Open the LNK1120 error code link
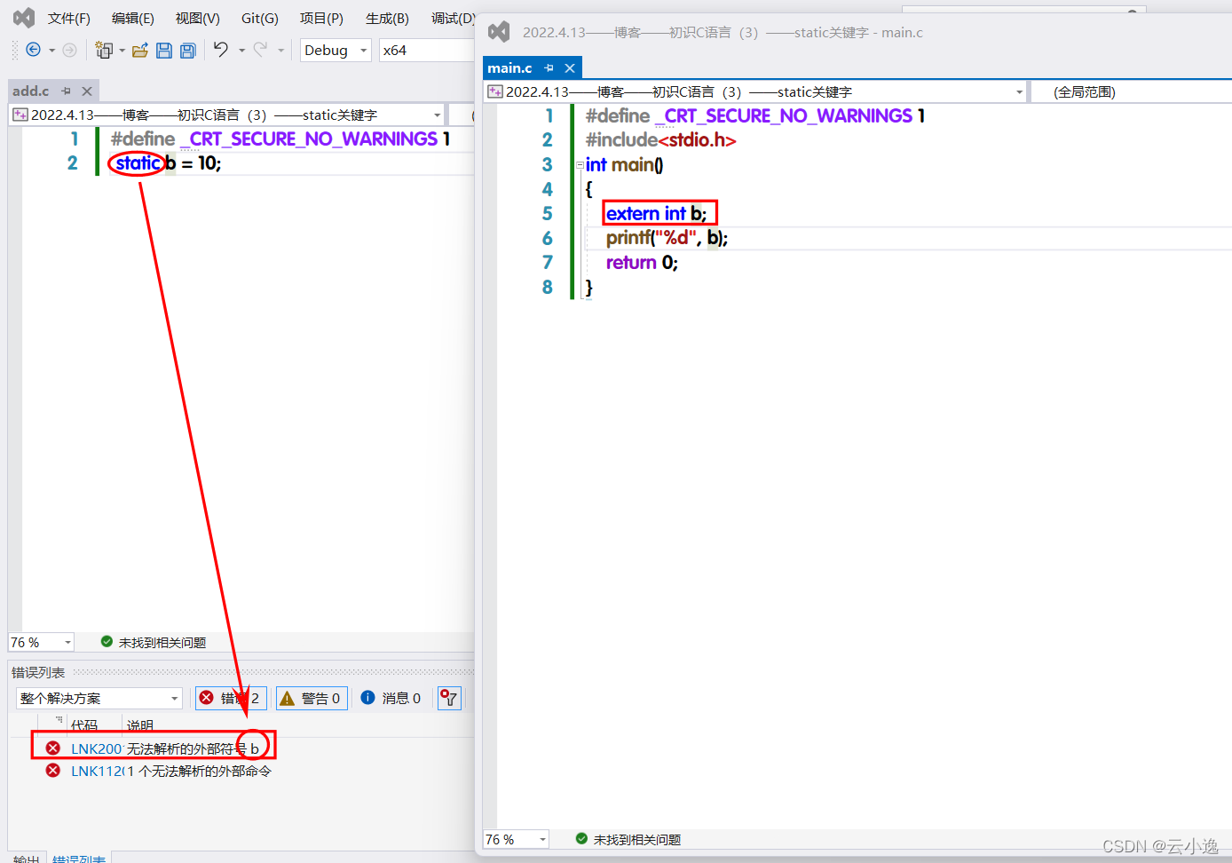 (96, 771)
